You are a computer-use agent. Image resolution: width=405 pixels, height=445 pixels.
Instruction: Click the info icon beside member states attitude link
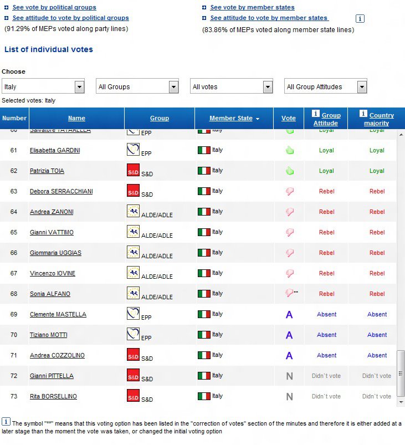pos(360,18)
